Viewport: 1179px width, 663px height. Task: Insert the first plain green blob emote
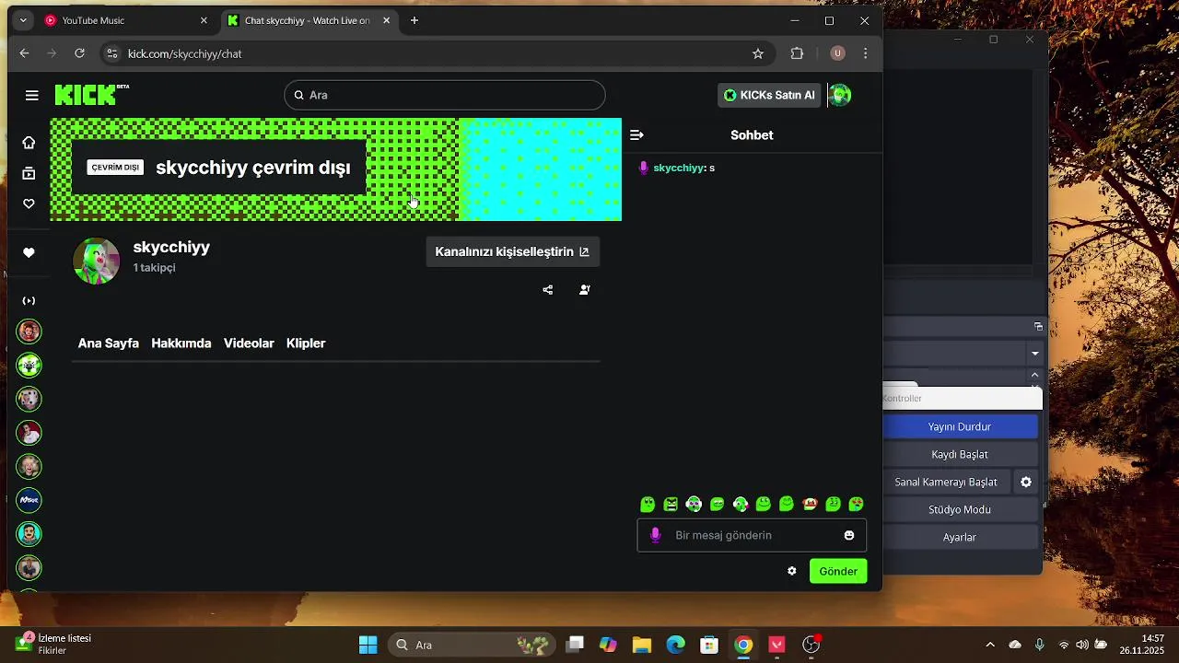coord(648,504)
